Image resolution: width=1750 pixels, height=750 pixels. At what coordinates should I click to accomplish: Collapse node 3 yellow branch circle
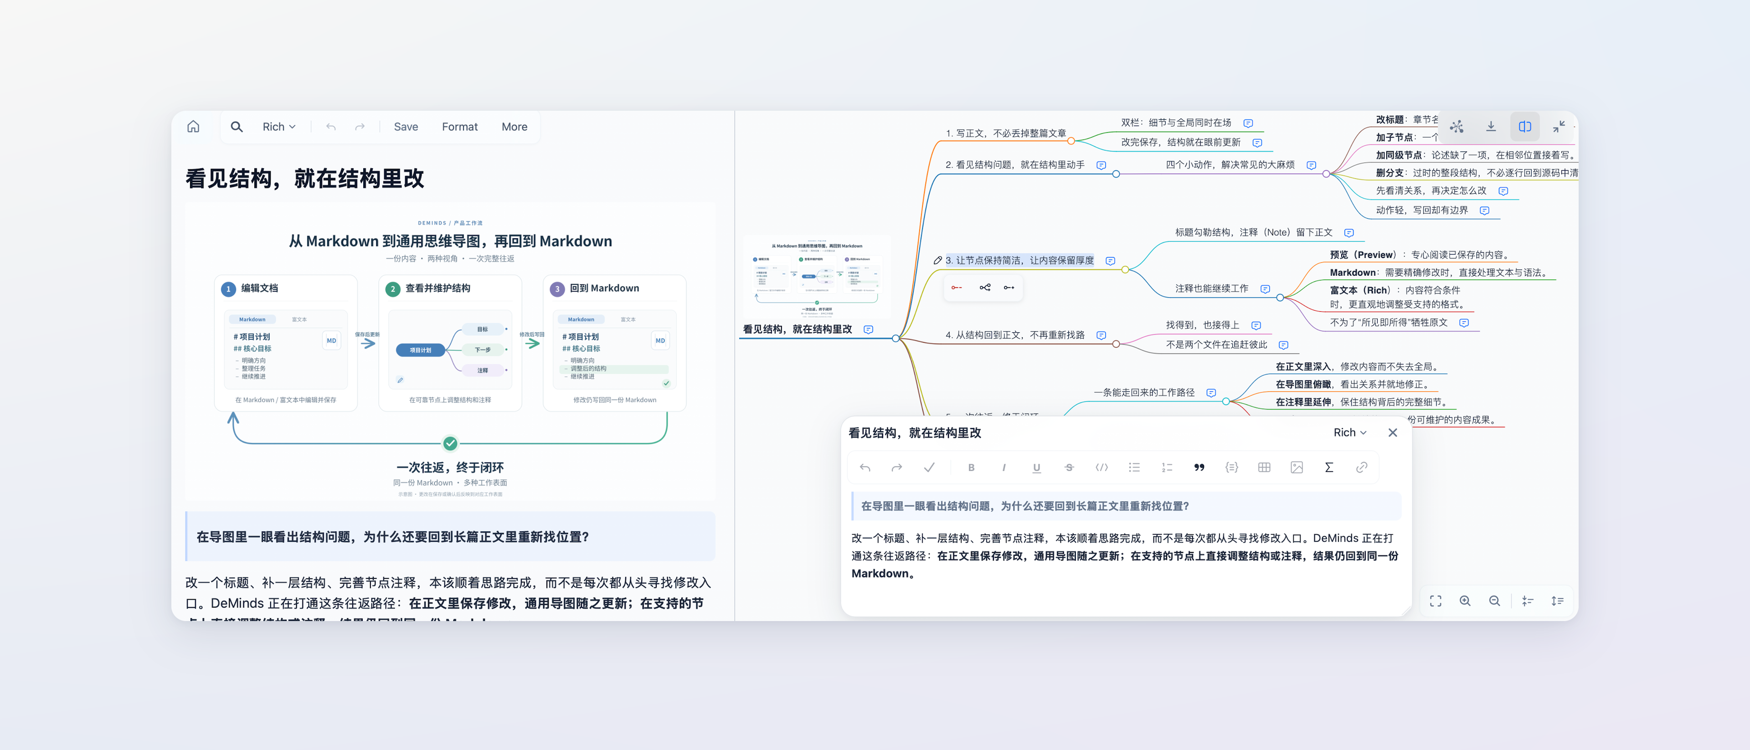(1125, 270)
